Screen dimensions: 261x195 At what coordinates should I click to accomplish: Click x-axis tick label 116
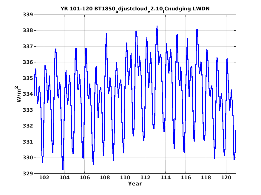(x=186, y=177)
